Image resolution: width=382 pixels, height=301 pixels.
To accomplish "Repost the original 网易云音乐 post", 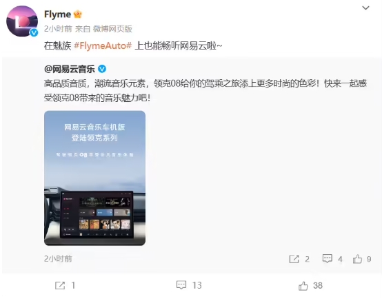I will coord(299,259).
